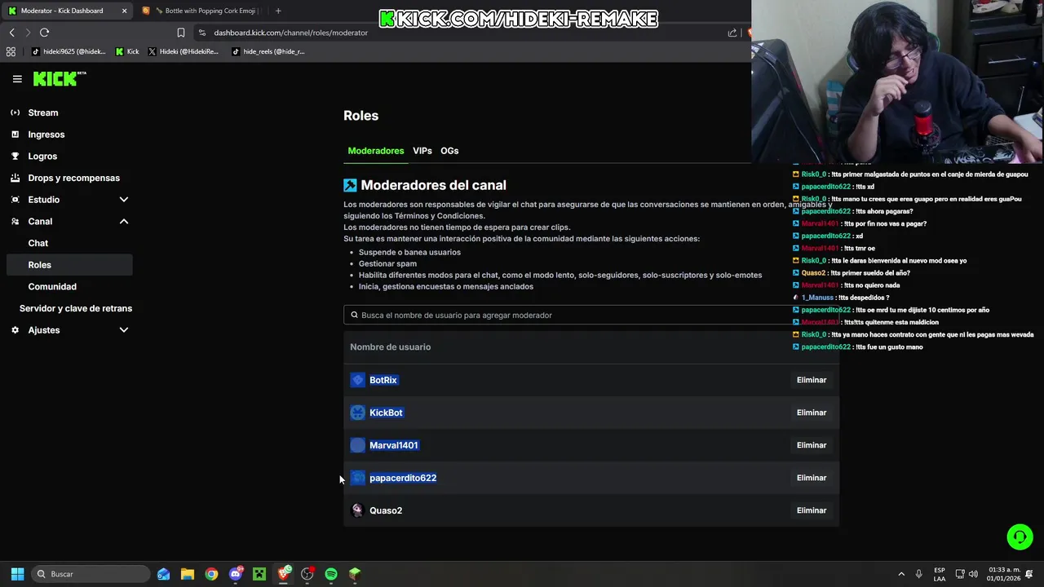1044x587 pixels.
Task: Open Minecraft launcher creeper icon in taskbar
Action: (259, 574)
